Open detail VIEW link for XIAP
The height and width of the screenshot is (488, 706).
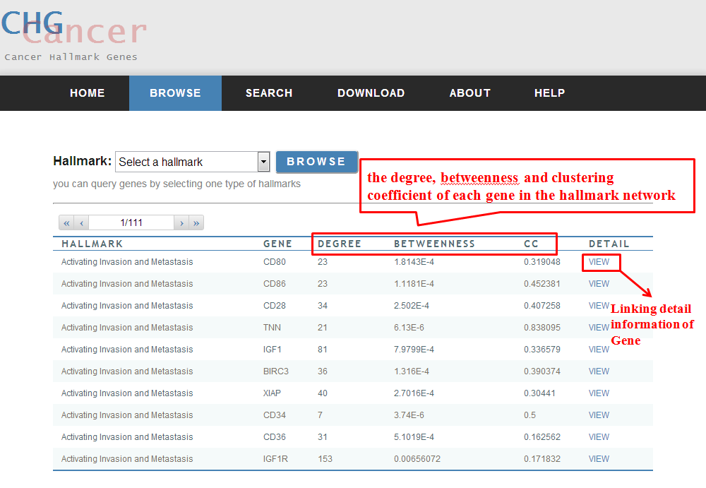pyautogui.click(x=599, y=393)
